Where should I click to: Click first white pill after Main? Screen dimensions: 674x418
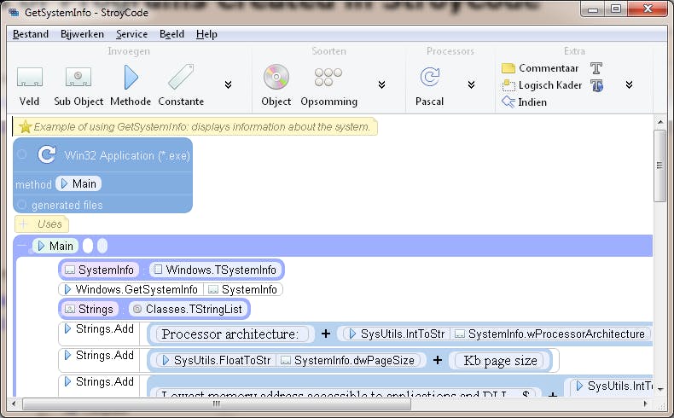pos(88,246)
